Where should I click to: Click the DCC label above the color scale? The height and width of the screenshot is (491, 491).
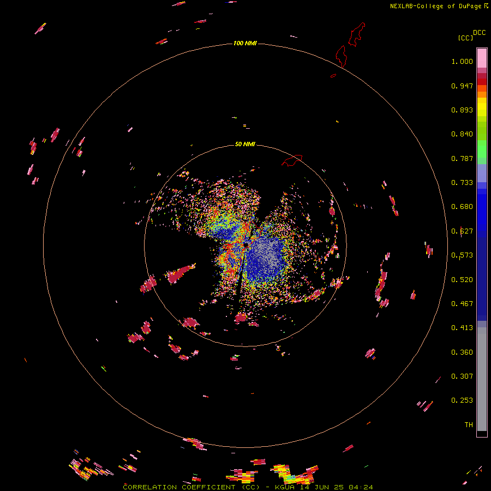(479, 33)
